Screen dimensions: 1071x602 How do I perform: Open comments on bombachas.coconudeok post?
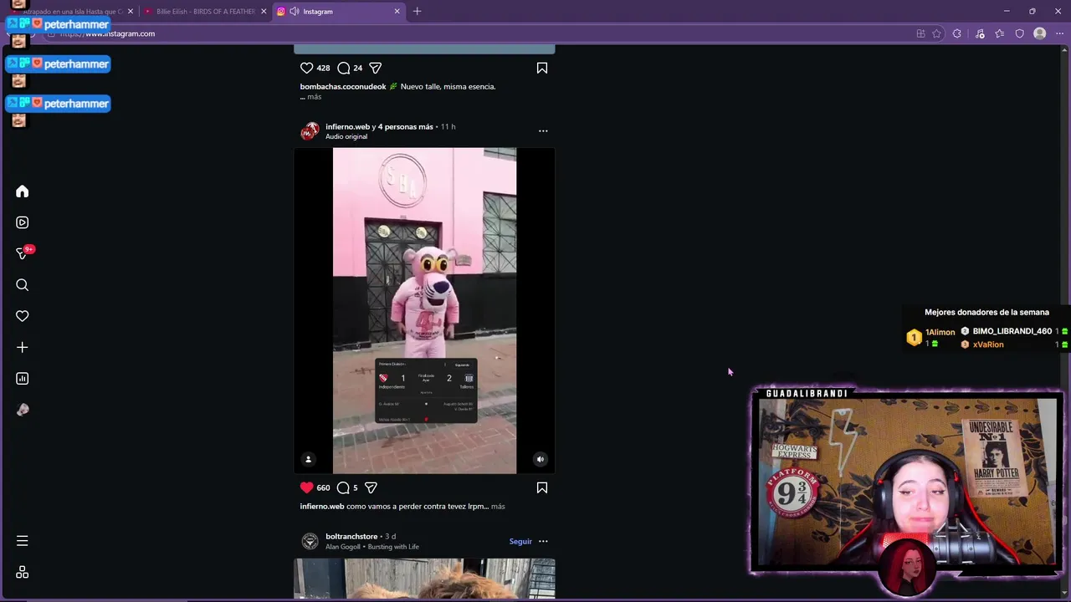pyautogui.click(x=343, y=68)
